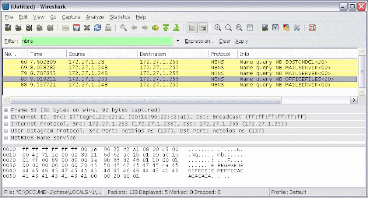Click into the nbns filter field
Viewport: 368px width, 198px height.
[97, 41]
